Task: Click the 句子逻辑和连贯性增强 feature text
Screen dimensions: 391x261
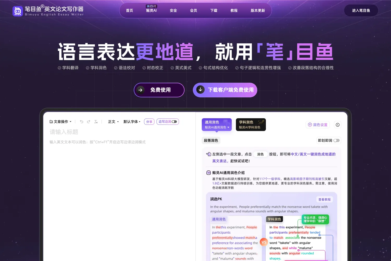Action: click(260, 68)
